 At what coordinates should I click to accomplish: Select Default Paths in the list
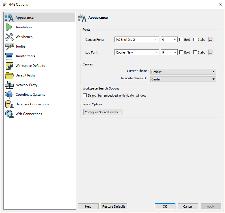point(40,75)
